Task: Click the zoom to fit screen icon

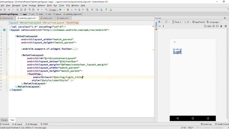Action: point(217,26)
